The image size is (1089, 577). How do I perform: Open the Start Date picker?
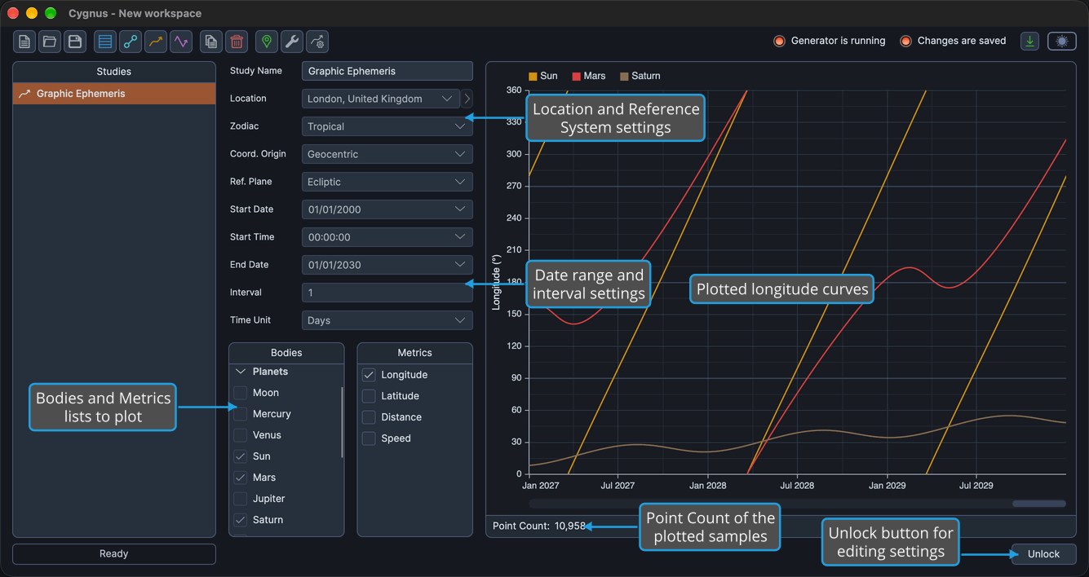tap(387, 209)
